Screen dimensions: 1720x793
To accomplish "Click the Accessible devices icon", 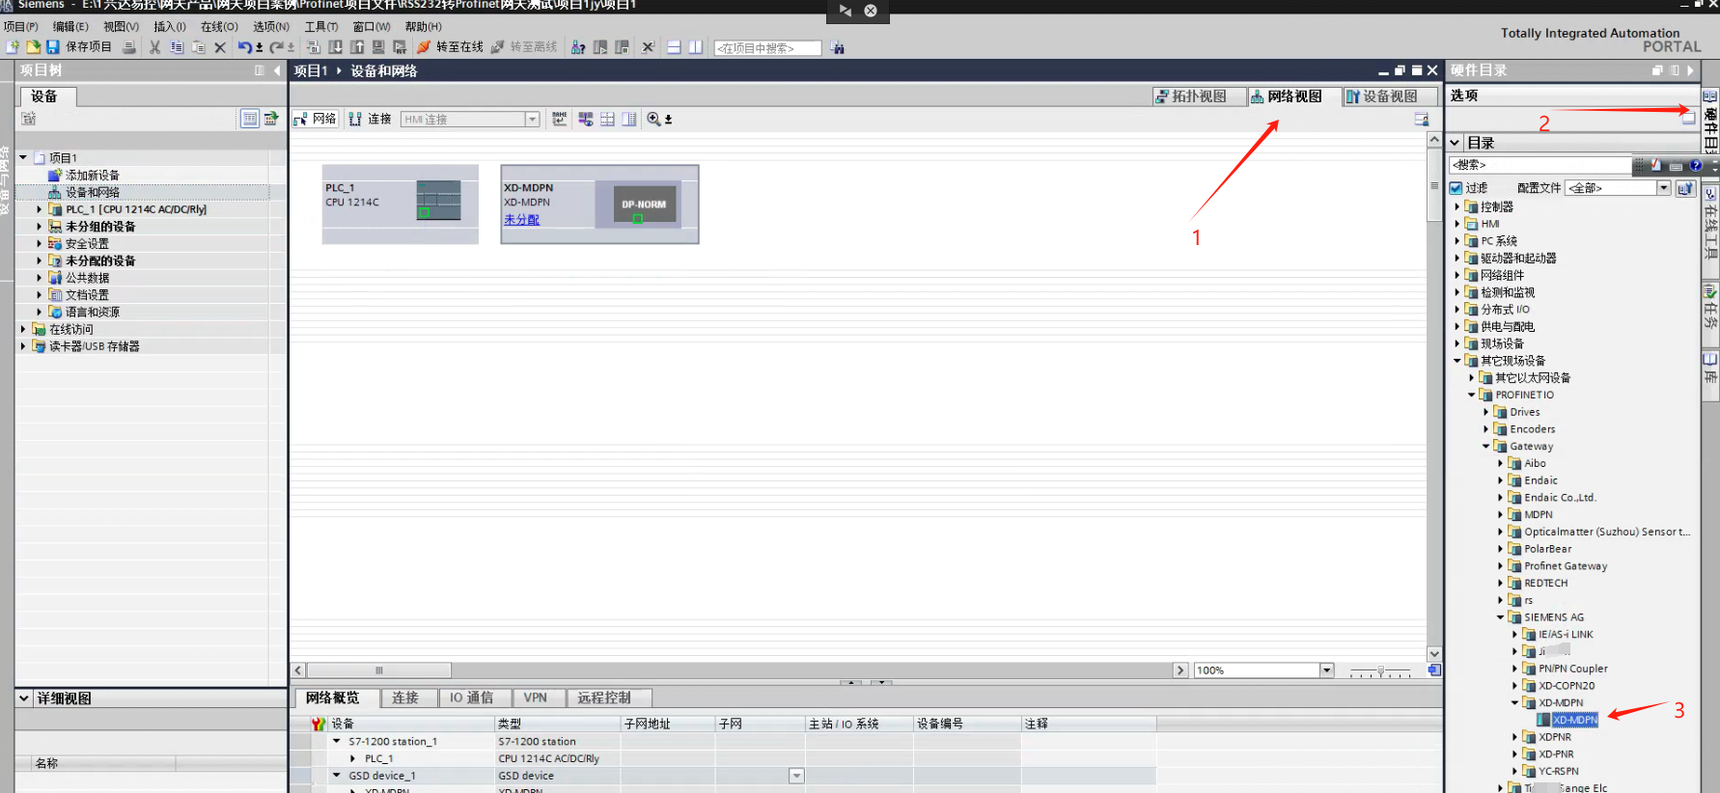I will point(578,47).
